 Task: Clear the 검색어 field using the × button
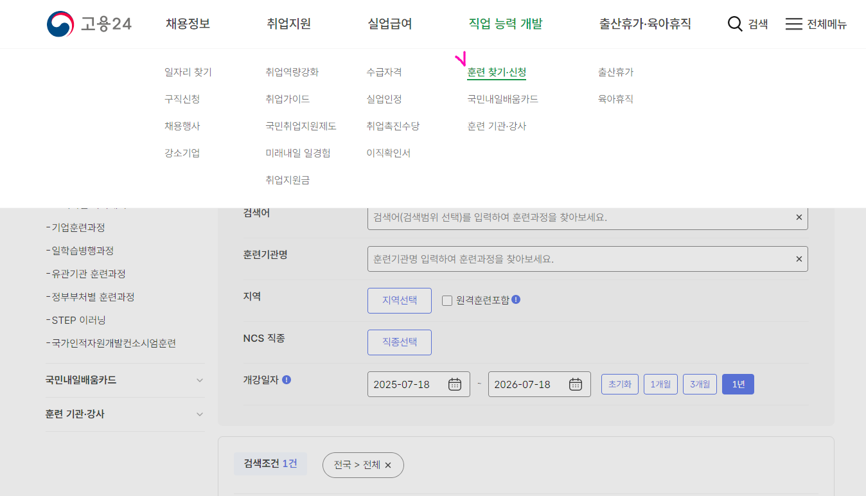799,217
